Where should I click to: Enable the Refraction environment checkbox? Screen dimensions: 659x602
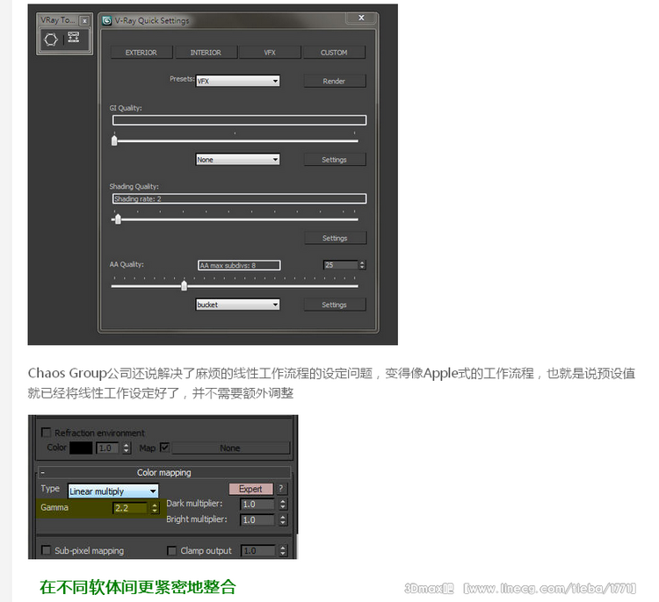click(x=47, y=433)
